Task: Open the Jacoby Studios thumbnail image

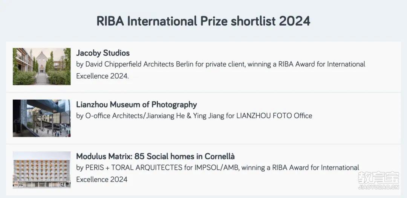Action: tap(41, 67)
